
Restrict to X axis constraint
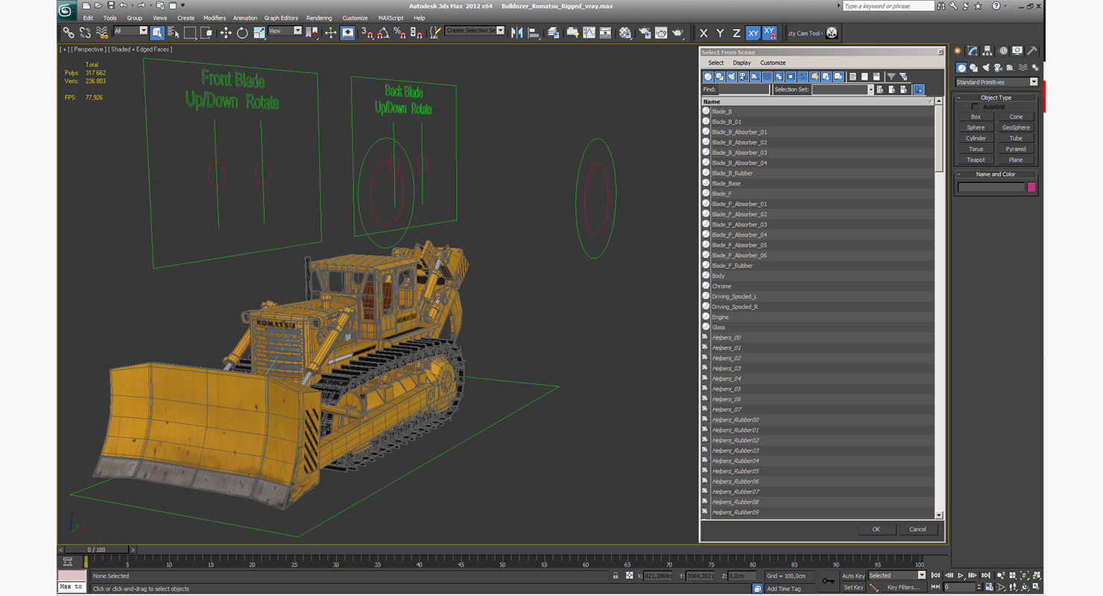(704, 33)
